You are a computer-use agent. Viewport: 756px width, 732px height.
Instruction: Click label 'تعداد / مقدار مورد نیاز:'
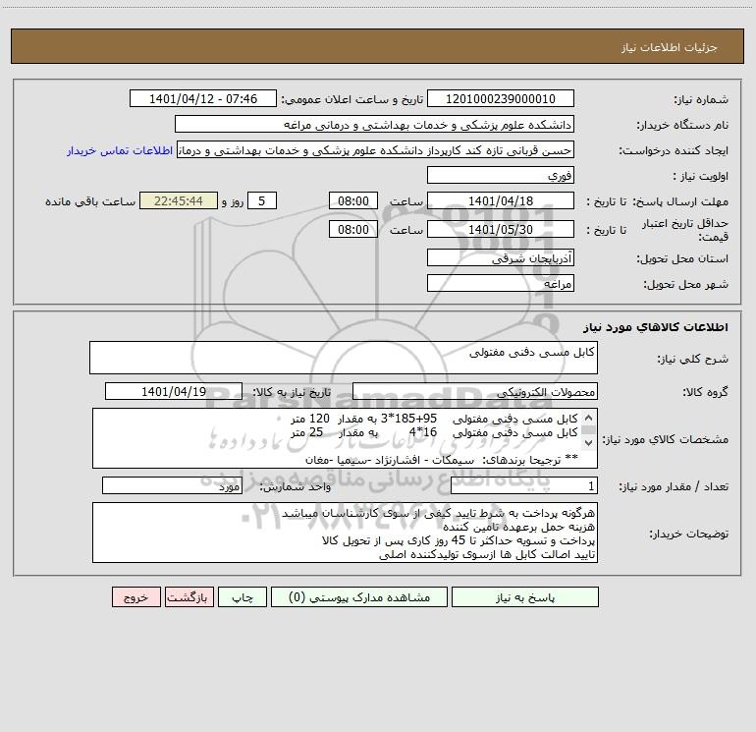(674, 487)
